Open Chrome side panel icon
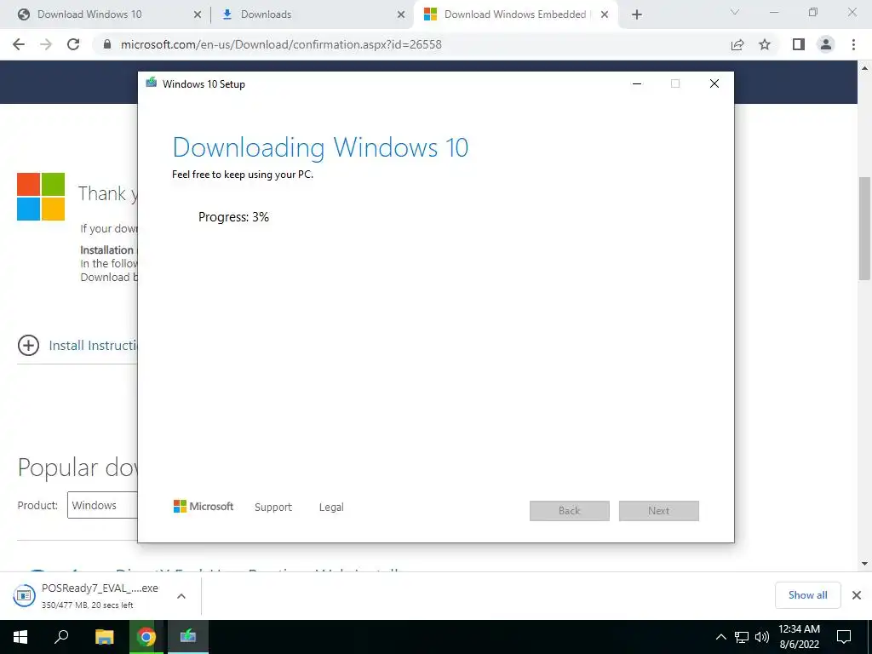Image resolution: width=872 pixels, height=654 pixels. (x=799, y=44)
